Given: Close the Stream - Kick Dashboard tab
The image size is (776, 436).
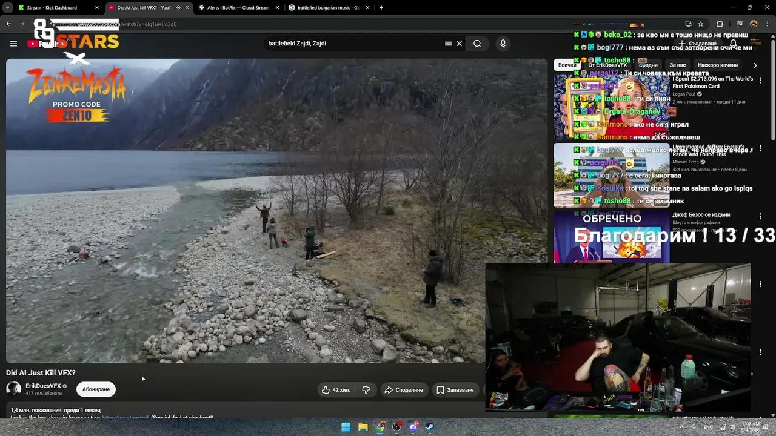Looking at the screenshot, I should click(x=97, y=8).
